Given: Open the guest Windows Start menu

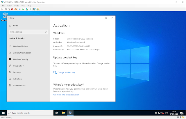Looking at the screenshot, I should (x=3, y=113).
